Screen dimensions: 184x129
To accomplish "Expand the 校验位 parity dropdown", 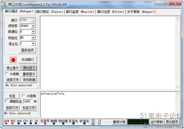I will click(x=33, y=38).
